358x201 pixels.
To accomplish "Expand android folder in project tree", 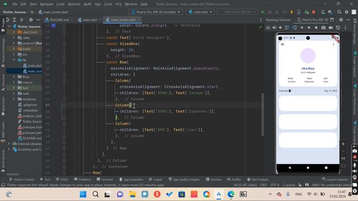I will click(14, 43).
